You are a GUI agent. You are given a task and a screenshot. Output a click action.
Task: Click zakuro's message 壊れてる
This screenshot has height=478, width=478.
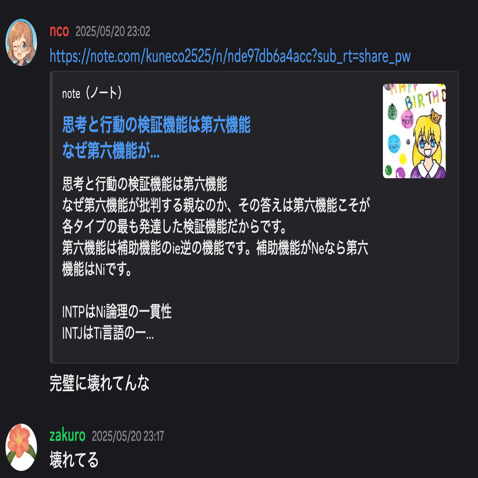tap(74, 460)
